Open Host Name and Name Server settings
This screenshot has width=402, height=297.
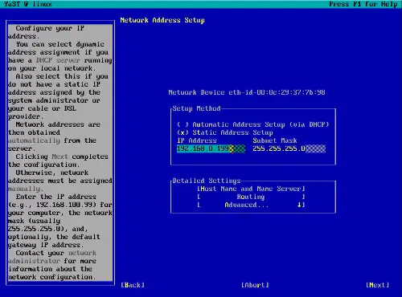point(251,189)
